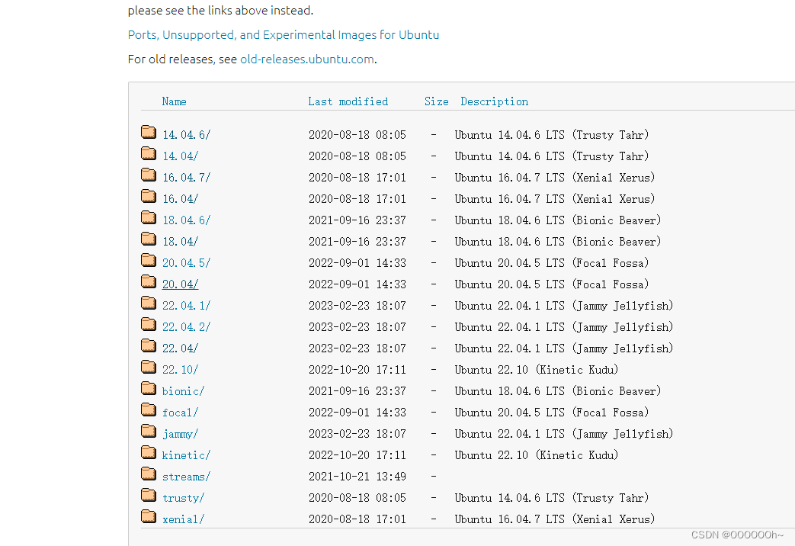Click the folder icon beside xenial/

click(x=149, y=517)
